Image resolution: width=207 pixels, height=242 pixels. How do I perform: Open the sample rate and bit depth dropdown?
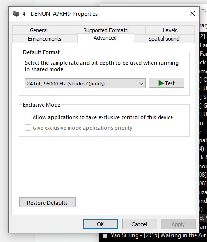tap(85, 84)
